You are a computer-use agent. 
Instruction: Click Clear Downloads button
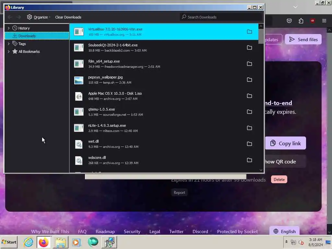click(x=68, y=17)
